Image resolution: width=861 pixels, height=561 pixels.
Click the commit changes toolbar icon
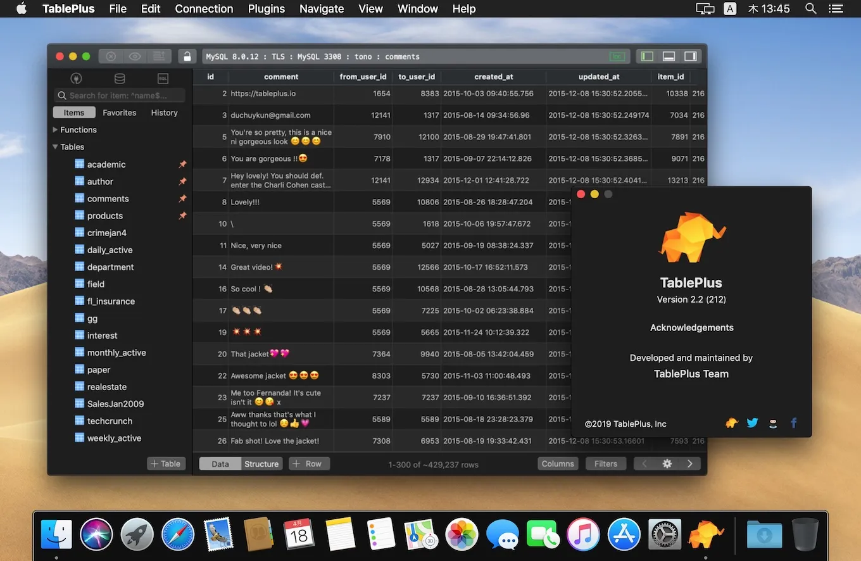click(160, 56)
